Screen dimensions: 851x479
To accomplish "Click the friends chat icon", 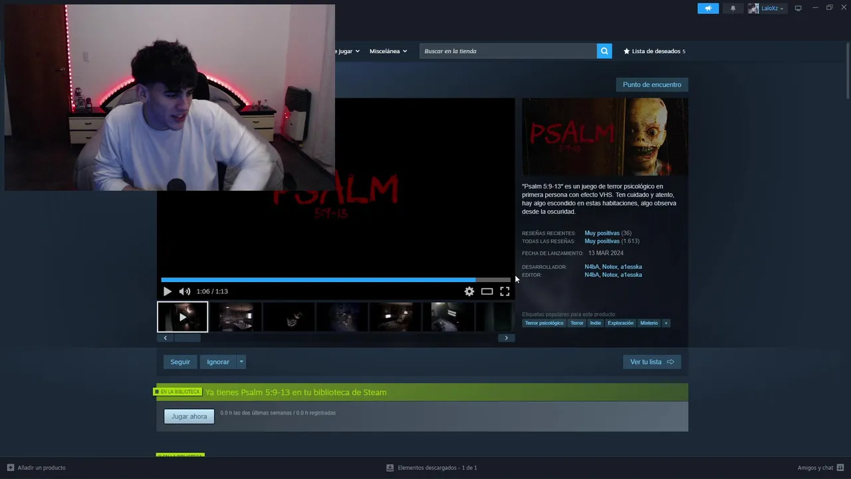I will coord(840,468).
